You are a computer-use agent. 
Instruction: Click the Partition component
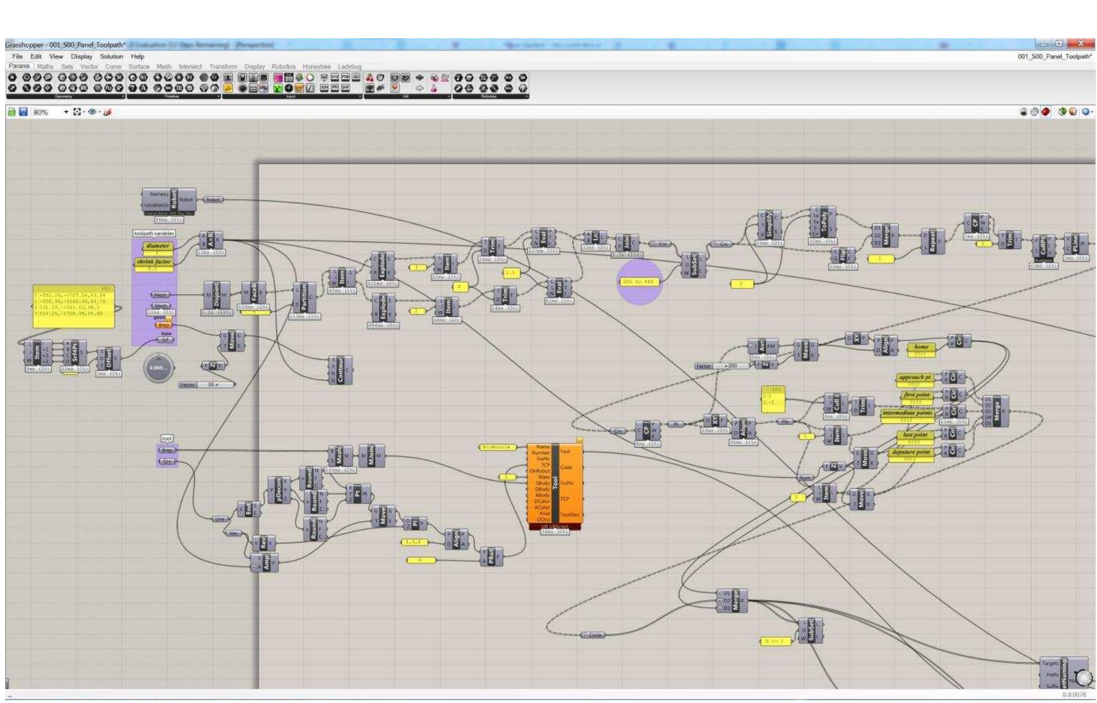point(304,297)
